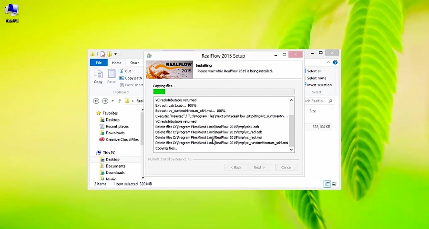This screenshot has height=229, width=429.
Task: Maximize the File Explorer window
Action: point(321,53)
